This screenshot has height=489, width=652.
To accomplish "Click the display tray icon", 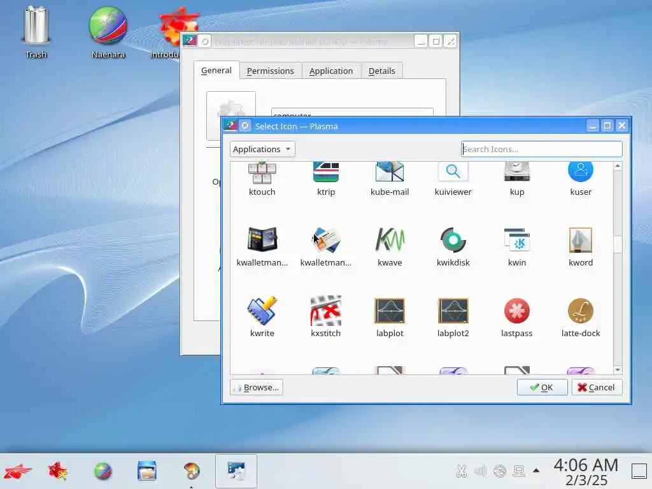I will (x=518, y=471).
